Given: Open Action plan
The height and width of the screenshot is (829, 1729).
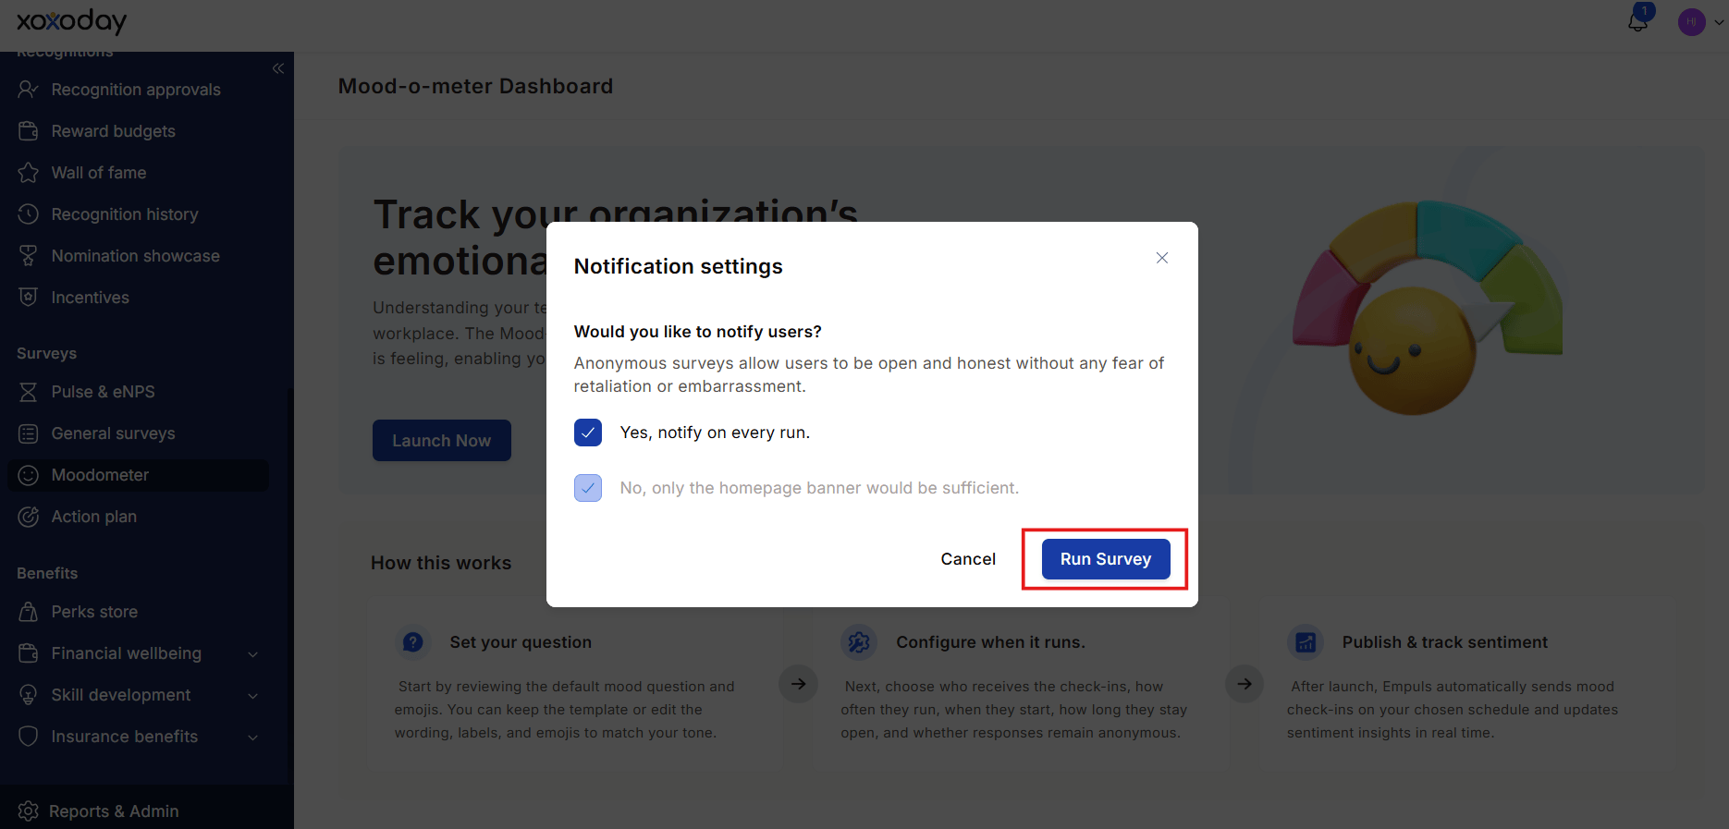Looking at the screenshot, I should (x=94, y=517).
